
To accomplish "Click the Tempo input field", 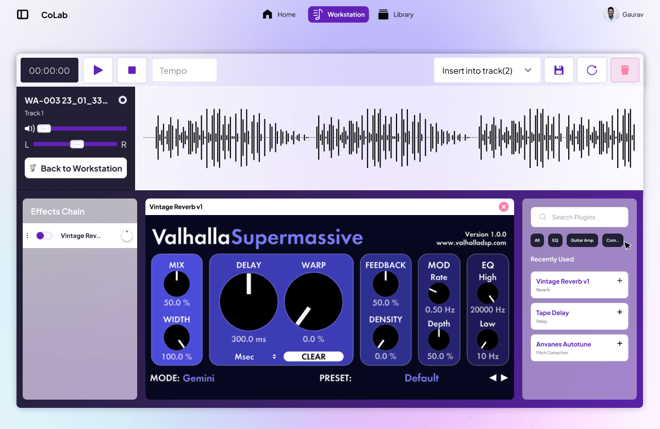I will pyautogui.click(x=185, y=70).
